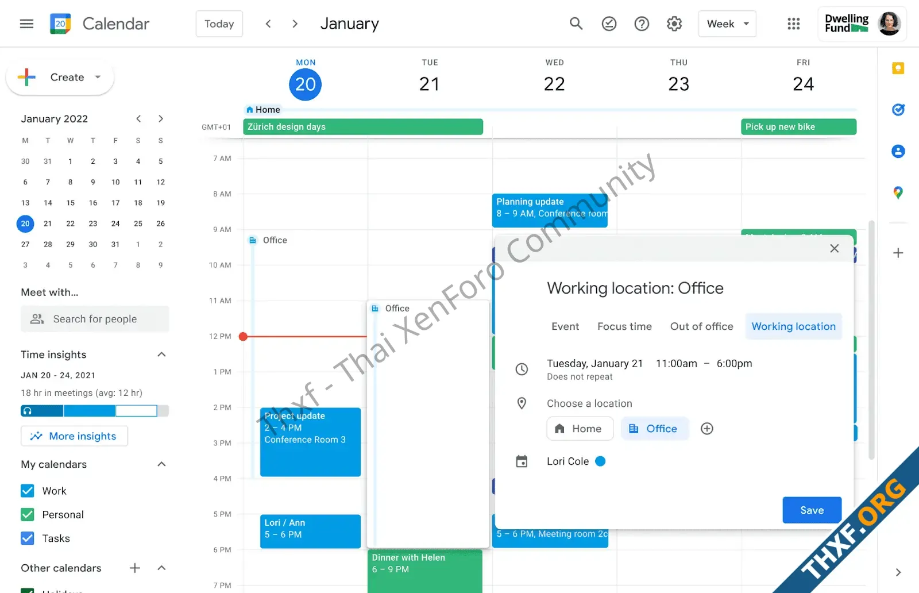Open the Lori / Ann event

(x=310, y=531)
